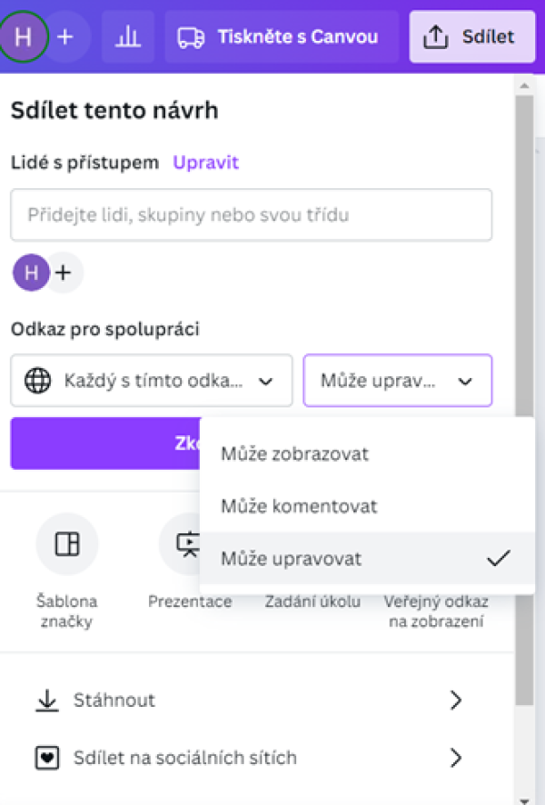545x805 pixels.
Task: Select Může zobrazovat option
Action: (x=295, y=454)
